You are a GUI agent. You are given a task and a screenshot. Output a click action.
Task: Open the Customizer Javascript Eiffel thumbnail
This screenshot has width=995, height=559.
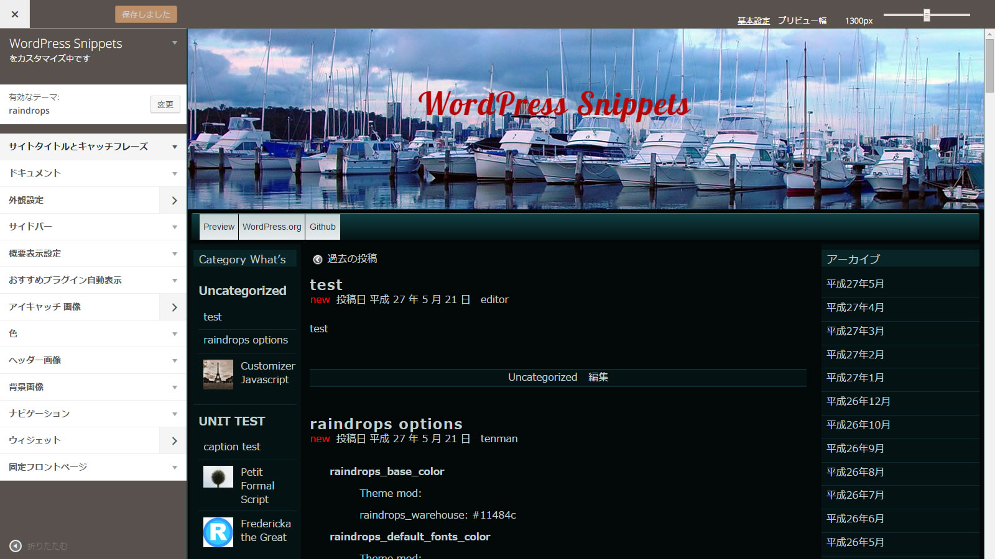tap(218, 375)
